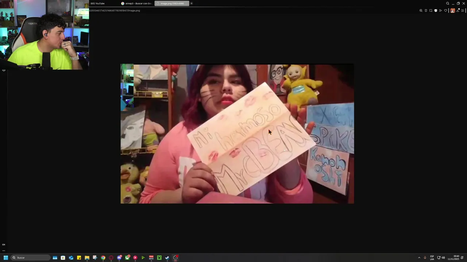Open the snapshot capture tool icon
Image resolution: width=467 pixels, height=262 pixels.
click(431, 11)
